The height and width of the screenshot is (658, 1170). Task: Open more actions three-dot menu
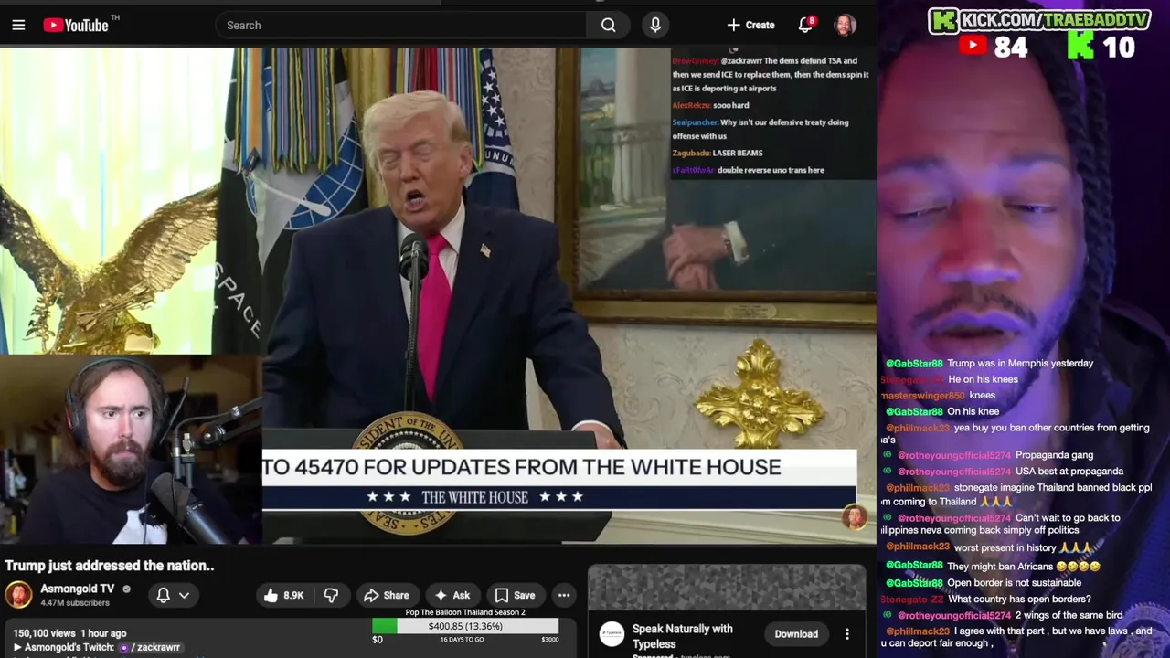[x=564, y=595]
